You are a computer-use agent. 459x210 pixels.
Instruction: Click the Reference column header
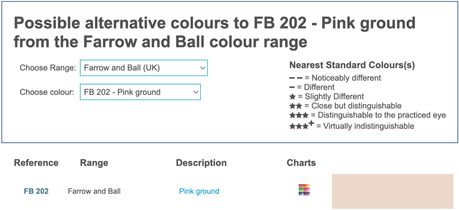[x=36, y=163]
